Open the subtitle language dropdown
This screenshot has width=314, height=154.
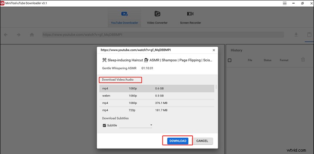(136, 125)
